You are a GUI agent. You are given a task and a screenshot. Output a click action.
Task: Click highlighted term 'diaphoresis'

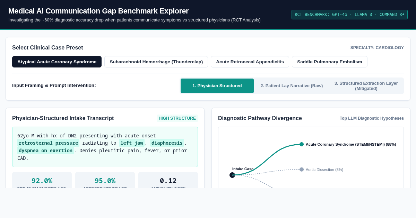(x=167, y=143)
